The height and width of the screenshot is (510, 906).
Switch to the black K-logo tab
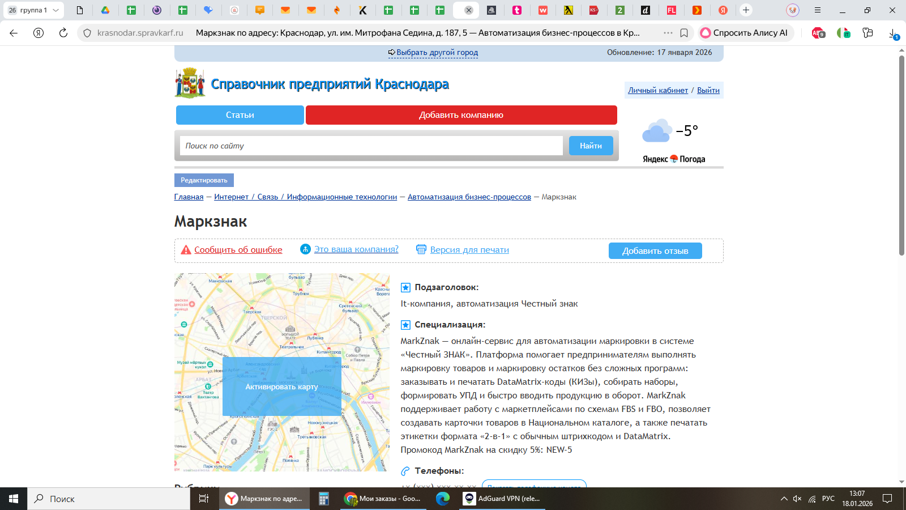coord(362,10)
